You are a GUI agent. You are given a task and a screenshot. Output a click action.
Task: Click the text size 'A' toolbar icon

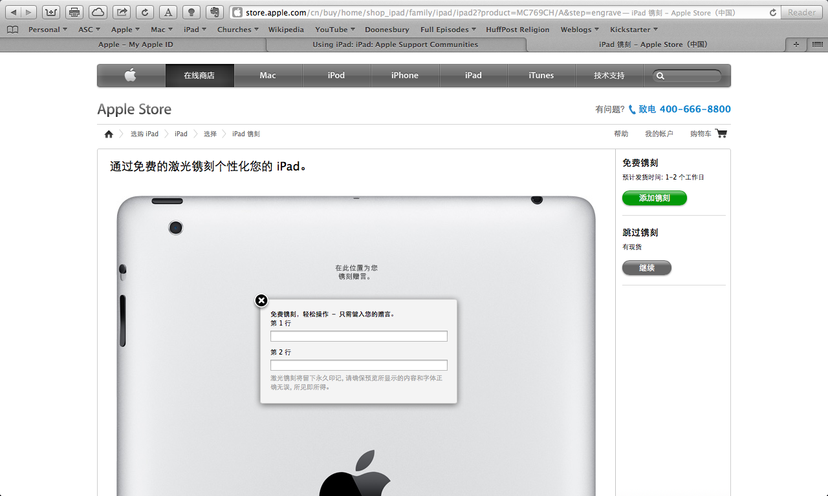click(x=168, y=12)
